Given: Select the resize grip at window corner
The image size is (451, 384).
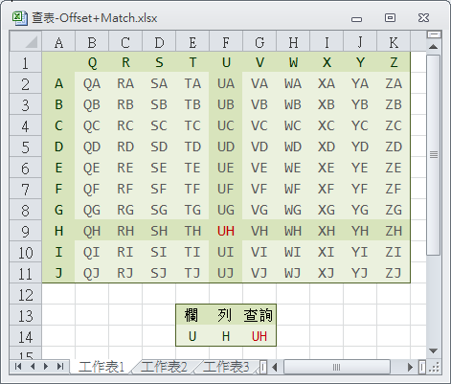Looking at the screenshot, I should (x=434, y=367).
